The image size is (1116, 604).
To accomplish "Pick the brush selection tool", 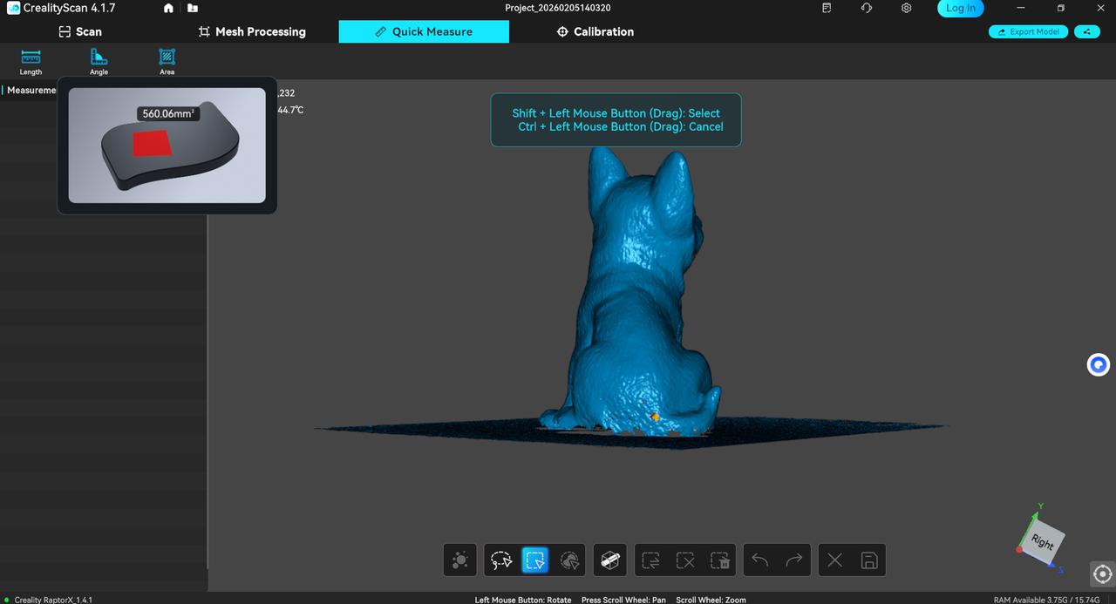I will point(569,560).
